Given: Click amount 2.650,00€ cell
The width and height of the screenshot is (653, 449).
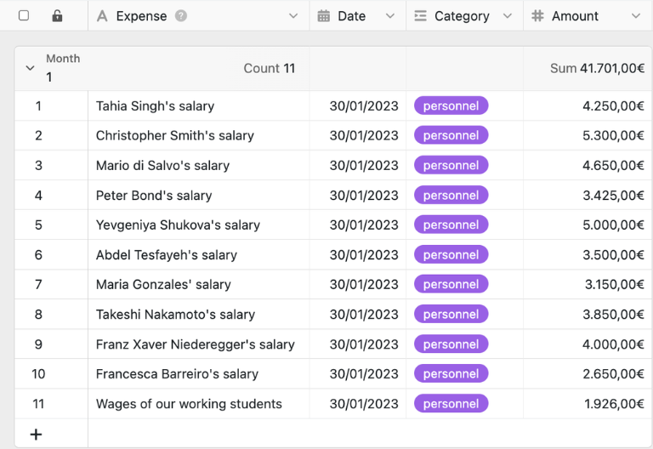Looking at the screenshot, I should click(x=588, y=374).
